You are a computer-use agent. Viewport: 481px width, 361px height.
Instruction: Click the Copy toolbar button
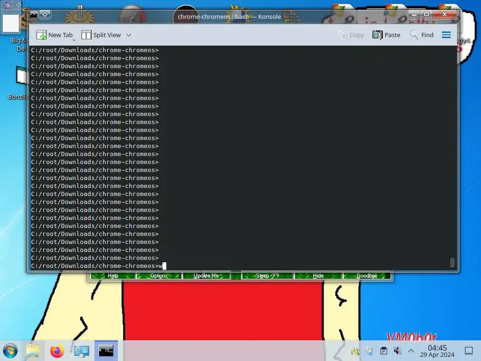(x=351, y=35)
